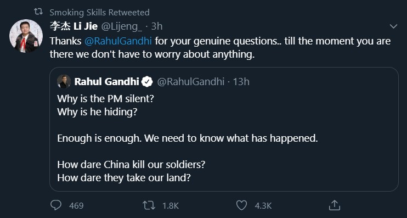The height and width of the screenshot is (218, 407).
Task: Click the 469 reply count
Action: click(76, 206)
